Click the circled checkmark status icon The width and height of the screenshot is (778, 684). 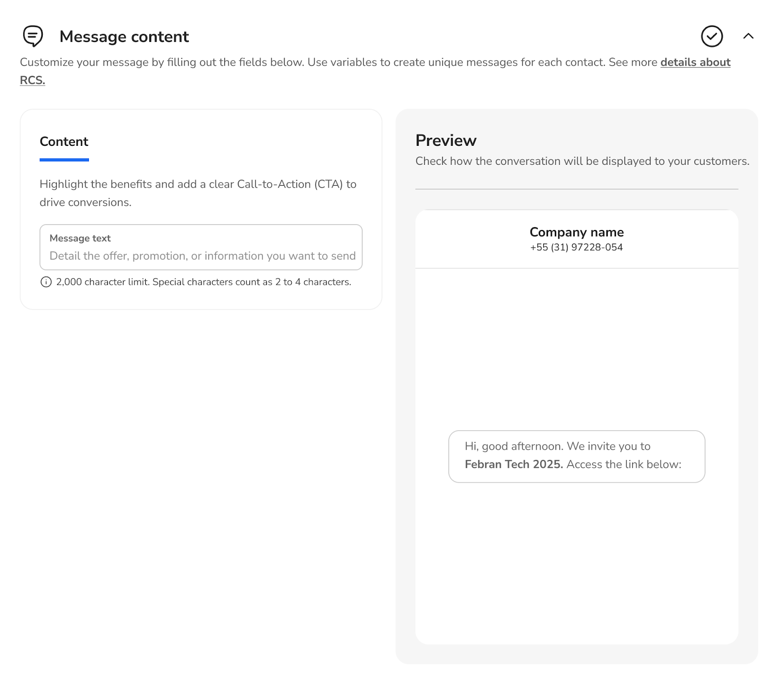click(712, 36)
